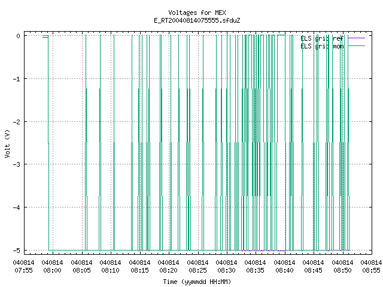Click the green ELS grid mon legend line

[x=357, y=46]
